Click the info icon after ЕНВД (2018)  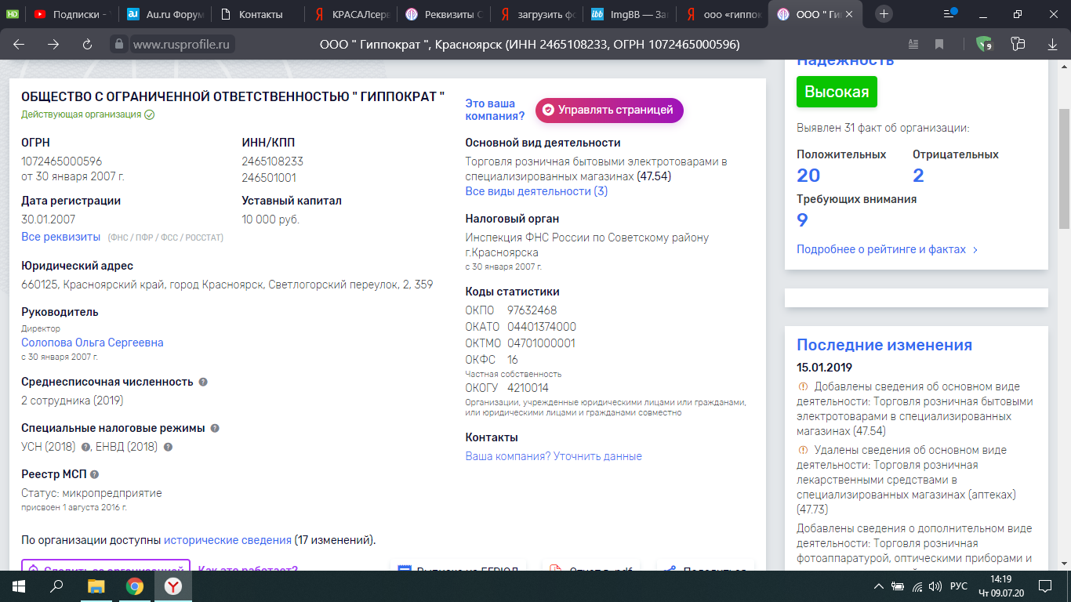168,447
